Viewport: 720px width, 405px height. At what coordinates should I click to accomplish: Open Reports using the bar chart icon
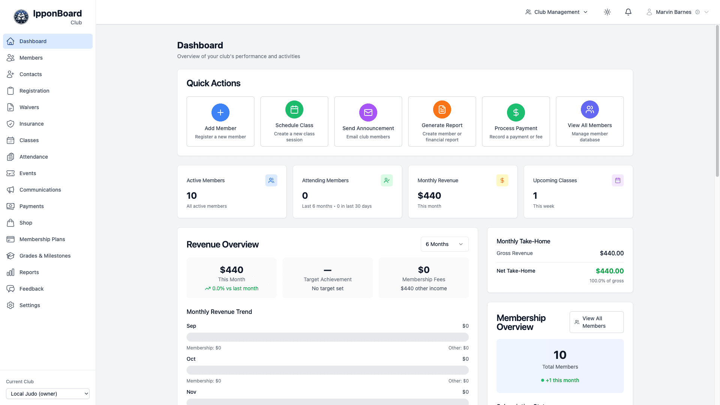(x=11, y=272)
